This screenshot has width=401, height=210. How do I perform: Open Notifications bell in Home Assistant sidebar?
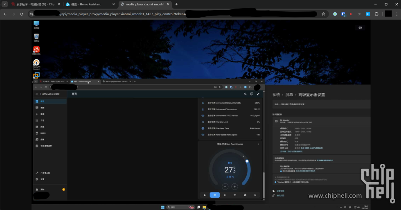[x=50, y=190]
